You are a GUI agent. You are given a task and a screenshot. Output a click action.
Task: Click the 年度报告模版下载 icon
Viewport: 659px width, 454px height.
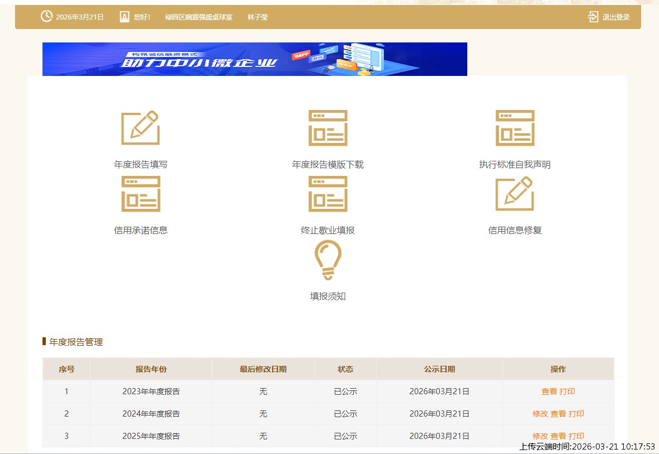click(x=328, y=128)
